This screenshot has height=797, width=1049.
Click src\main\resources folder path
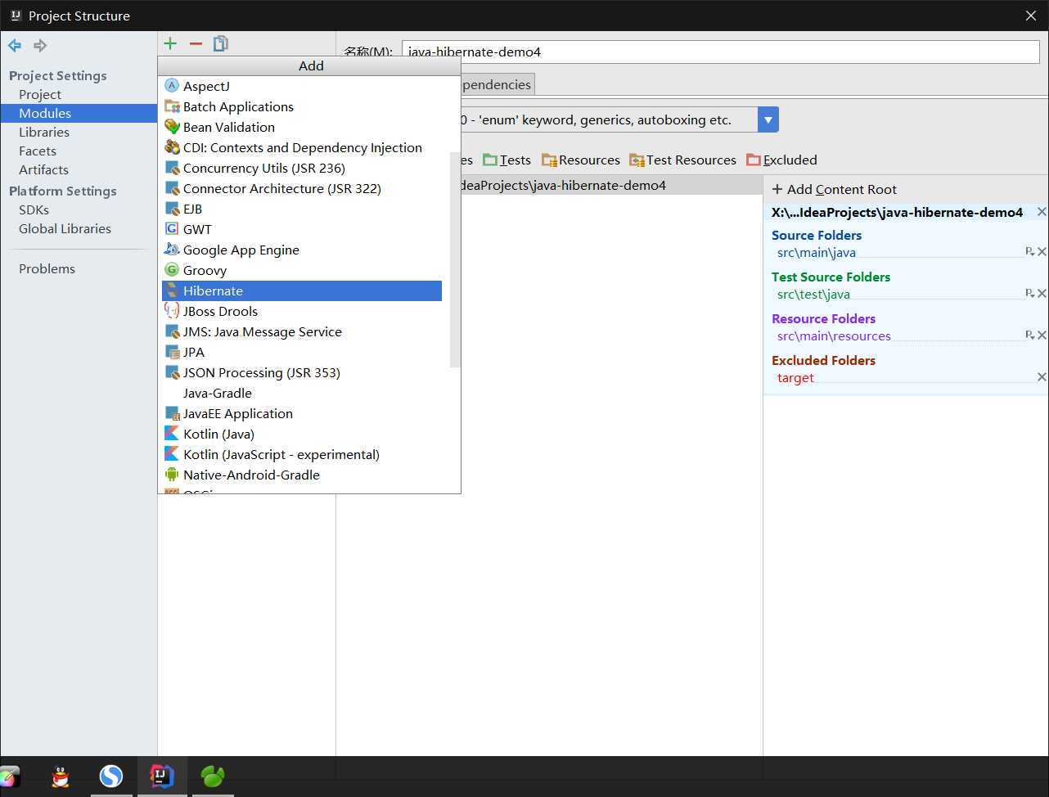tap(834, 336)
